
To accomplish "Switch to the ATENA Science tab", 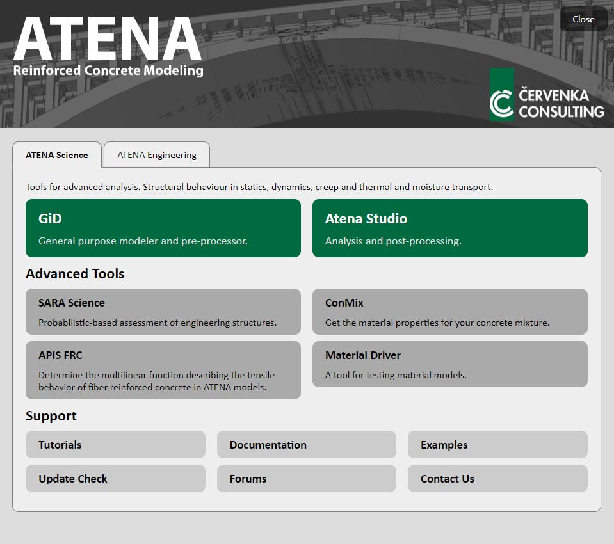I will coord(57,155).
